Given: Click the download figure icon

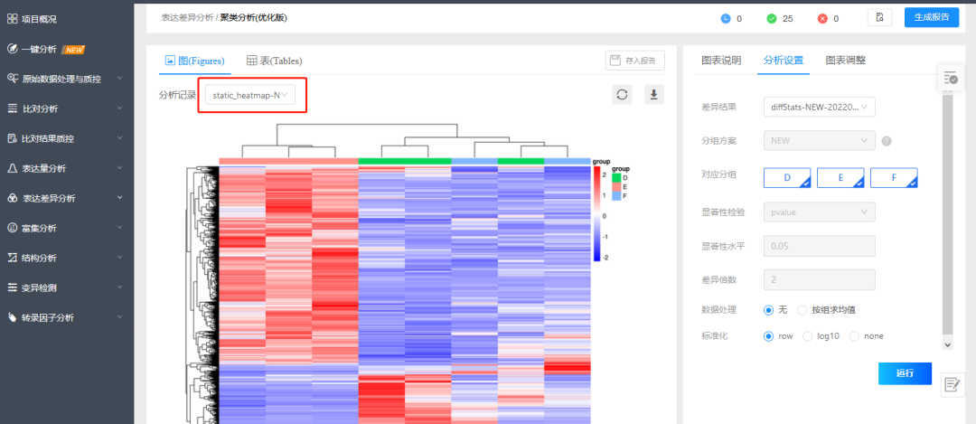Looking at the screenshot, I should pos(654,95).
